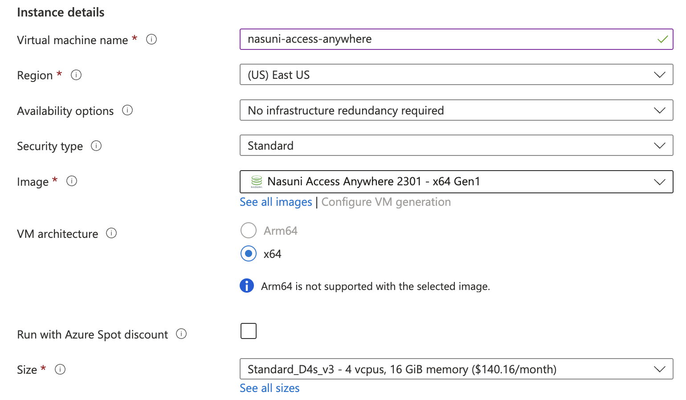Open the Region dropdown showing East US
This screenshot has height=400, width=686.
tap(456, 75)
